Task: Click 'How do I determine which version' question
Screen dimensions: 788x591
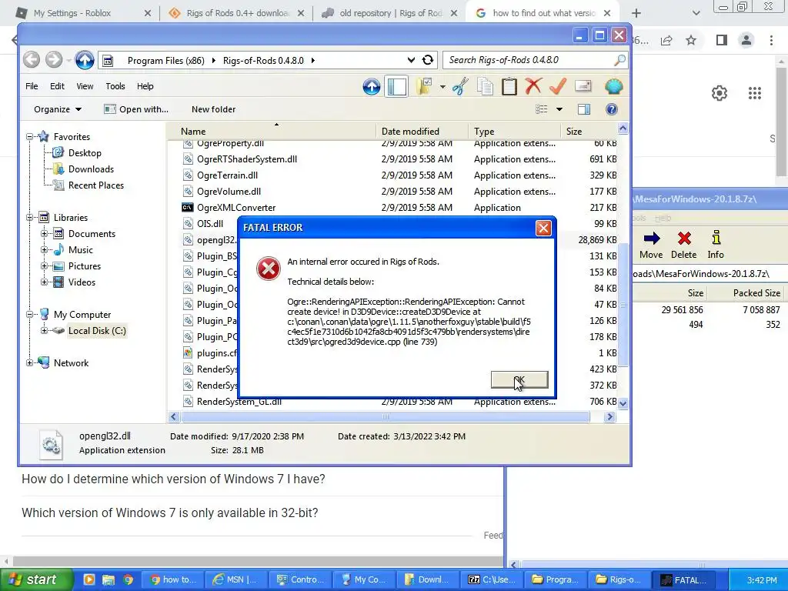Action: tap(173, 479)
